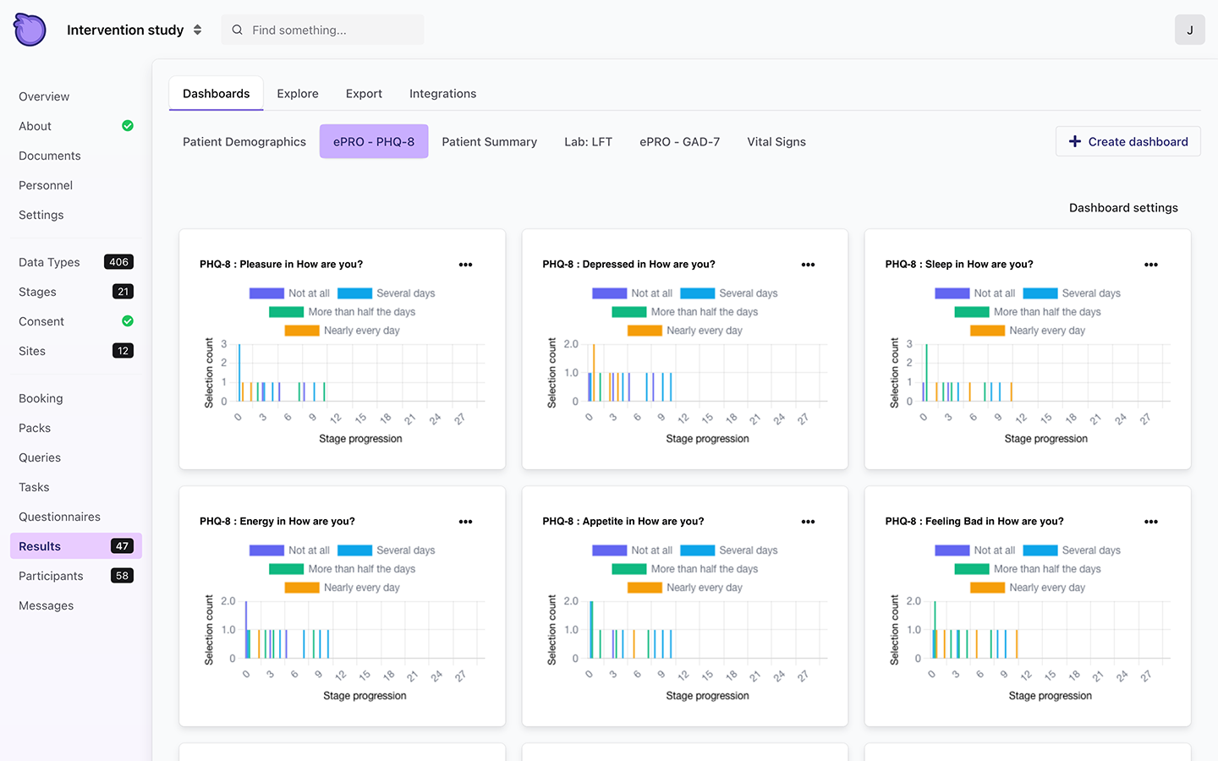Viewport: 1218px width, 761px height.
Task: Toggle Nearly every day legend in Depressed chart
Action: (684, 331)
